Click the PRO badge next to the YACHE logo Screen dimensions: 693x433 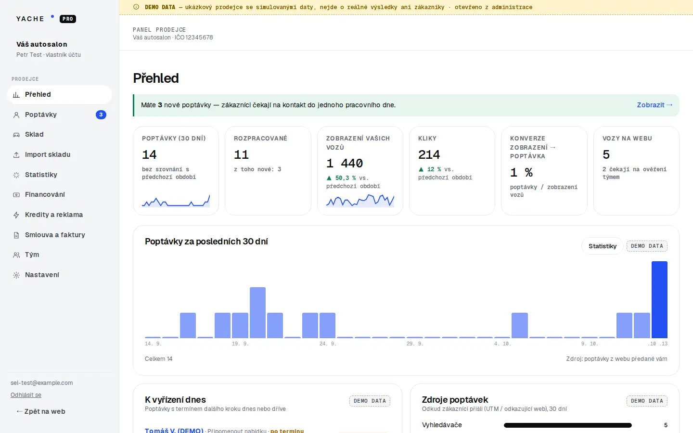68,19
